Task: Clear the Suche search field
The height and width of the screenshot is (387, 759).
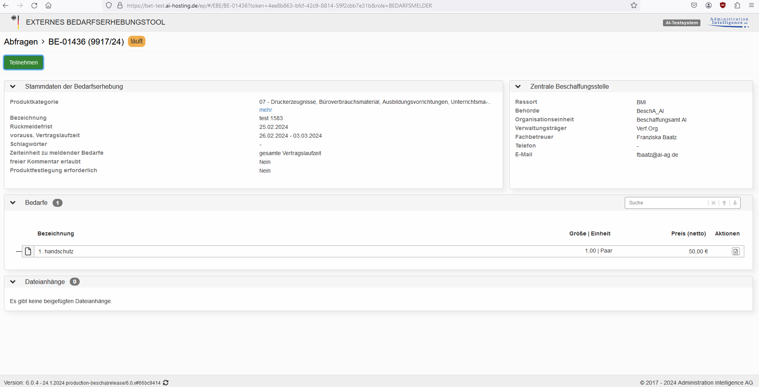Action: (x=713, y=203)
